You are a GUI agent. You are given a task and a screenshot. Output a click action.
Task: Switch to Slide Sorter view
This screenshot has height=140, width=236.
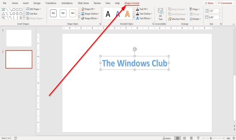(x=184, y=138)
